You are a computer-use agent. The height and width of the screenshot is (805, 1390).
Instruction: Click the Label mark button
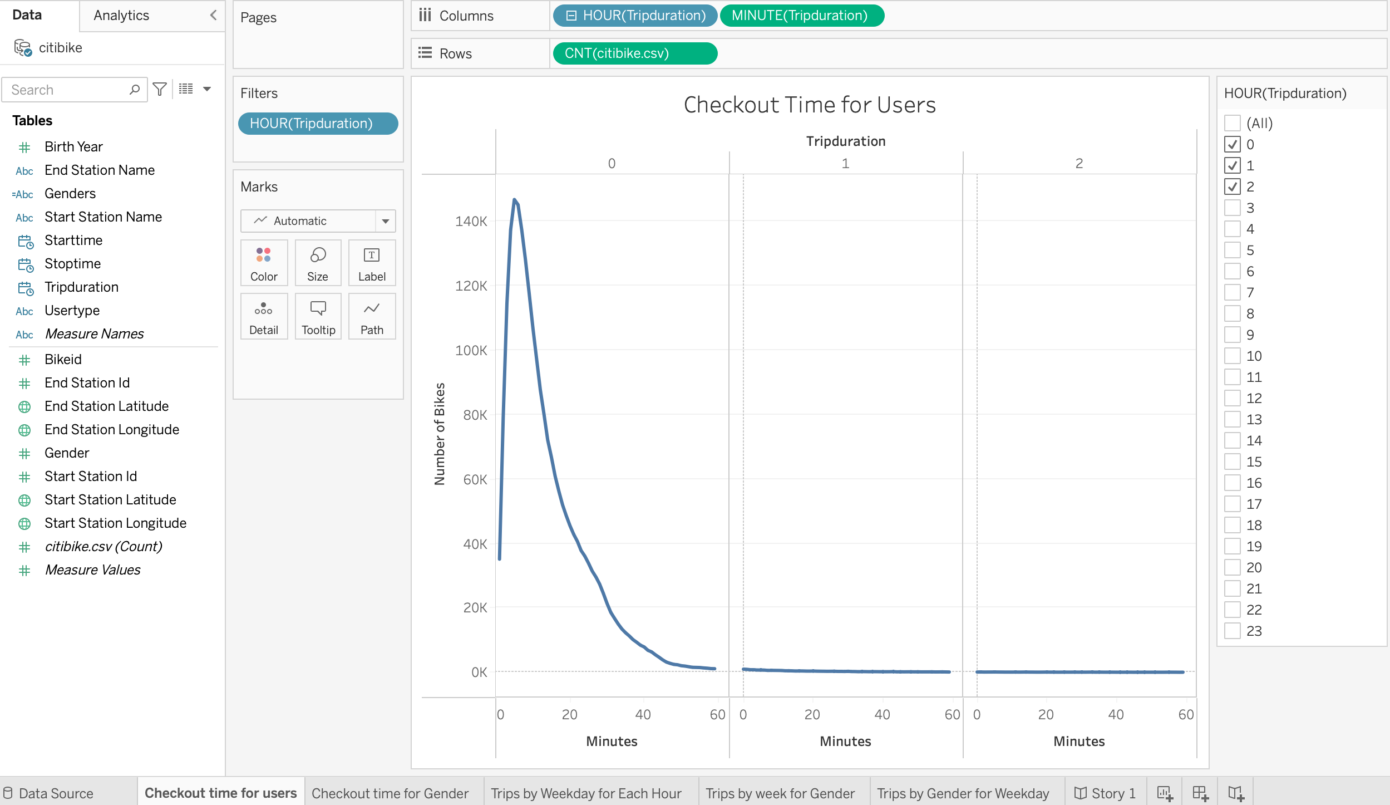(x=372, y=263)
